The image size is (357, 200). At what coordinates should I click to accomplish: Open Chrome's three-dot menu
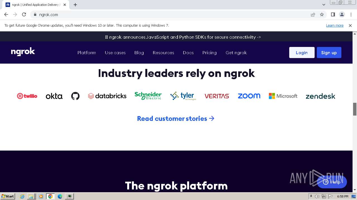pyautogui.click(x=351, y=14)
